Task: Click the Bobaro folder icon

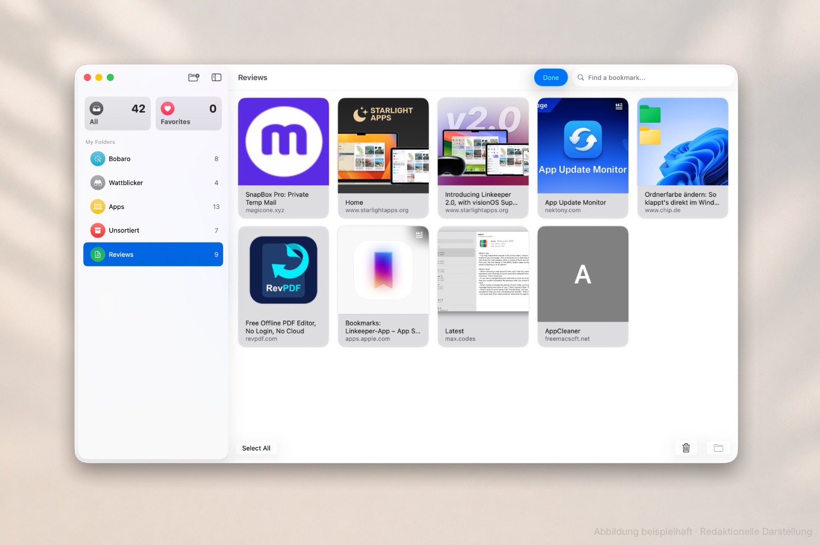Action: (x=98, y=159)
